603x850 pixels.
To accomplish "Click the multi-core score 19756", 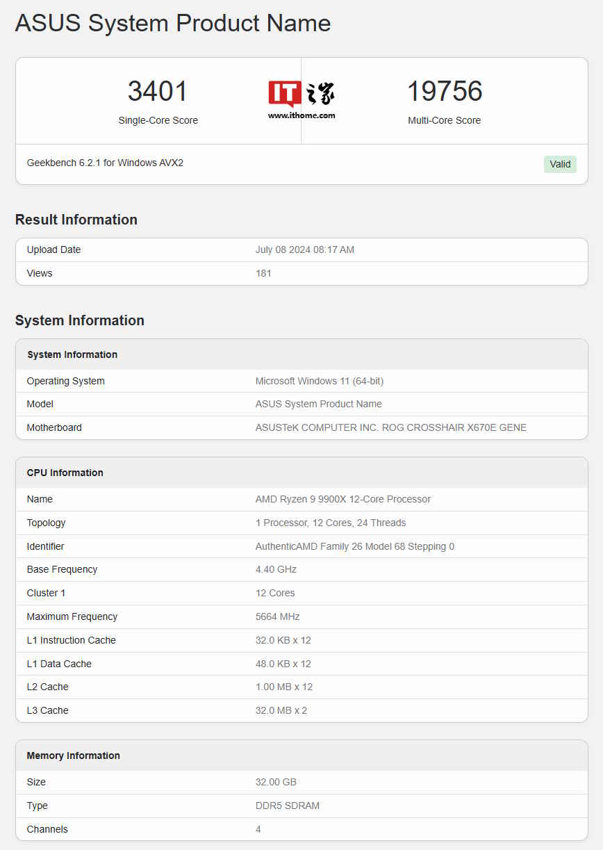I will pos(445,92).
